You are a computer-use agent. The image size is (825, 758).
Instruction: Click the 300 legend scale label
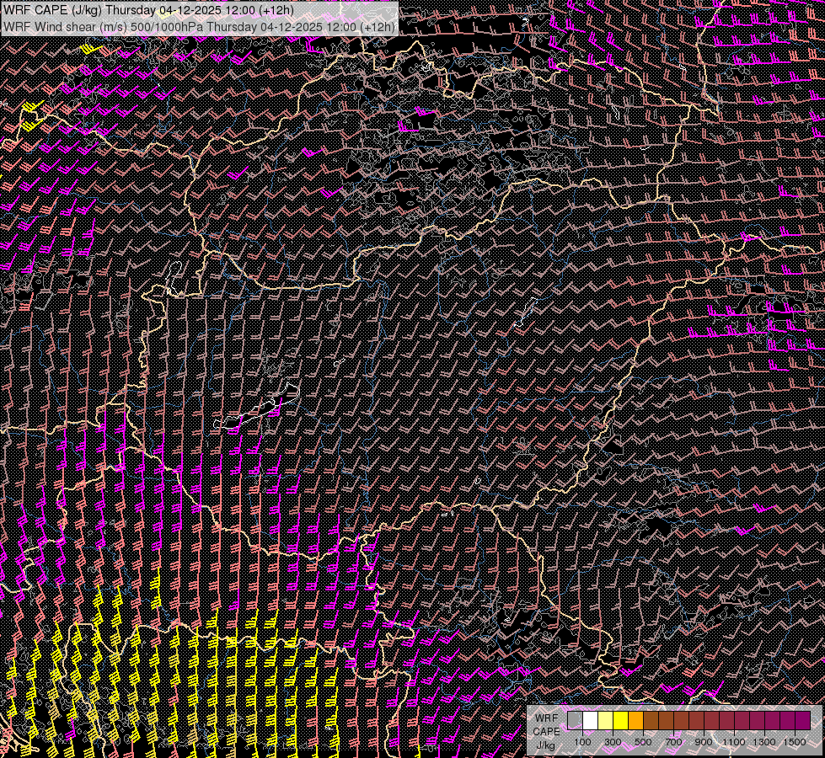coord(613,742)
